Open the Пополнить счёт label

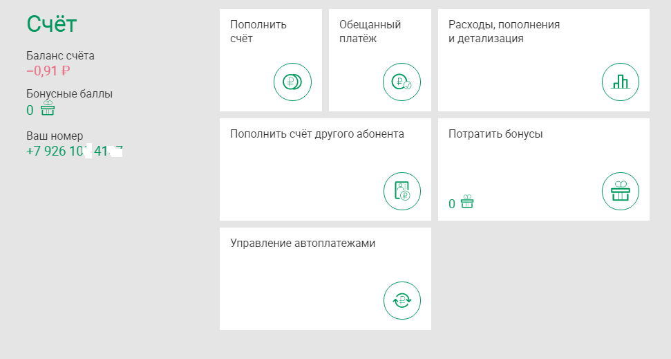[258, 31]
